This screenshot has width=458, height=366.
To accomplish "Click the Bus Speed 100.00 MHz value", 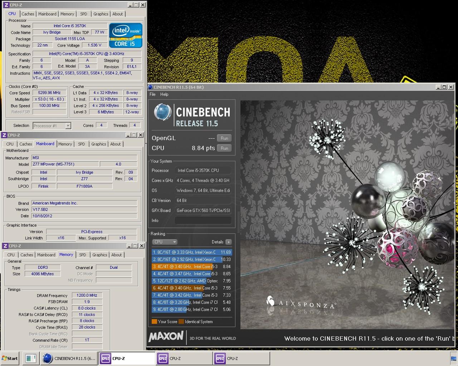I will (x=49, y=105).
